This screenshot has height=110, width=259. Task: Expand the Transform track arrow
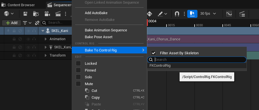point(46,55)
